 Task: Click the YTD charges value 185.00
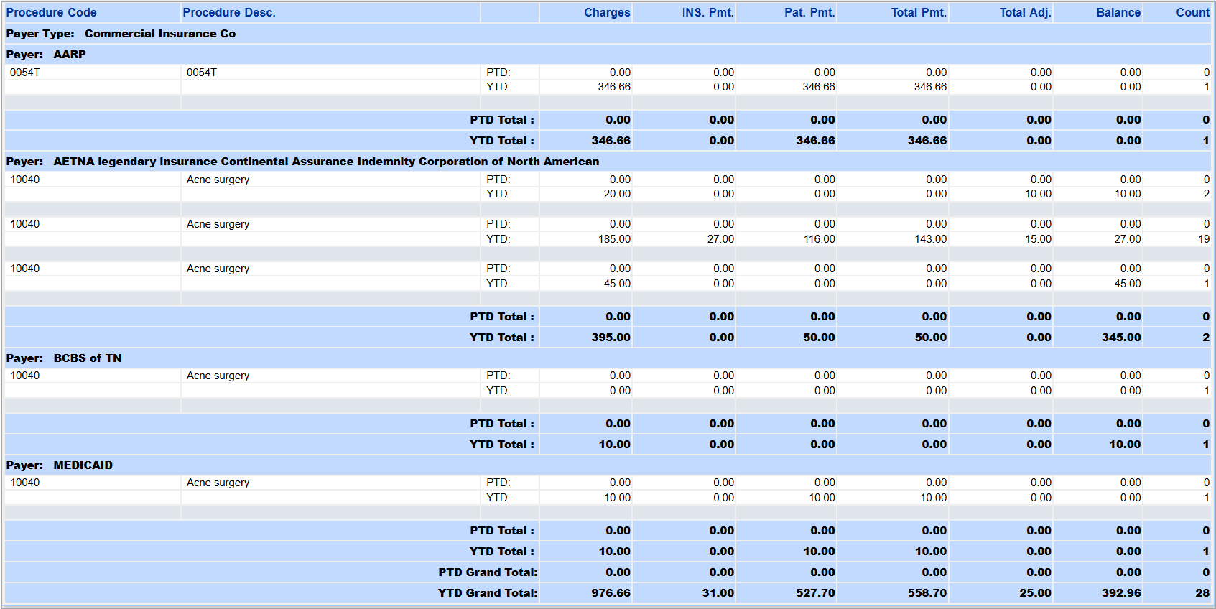[x=615, y=239]
